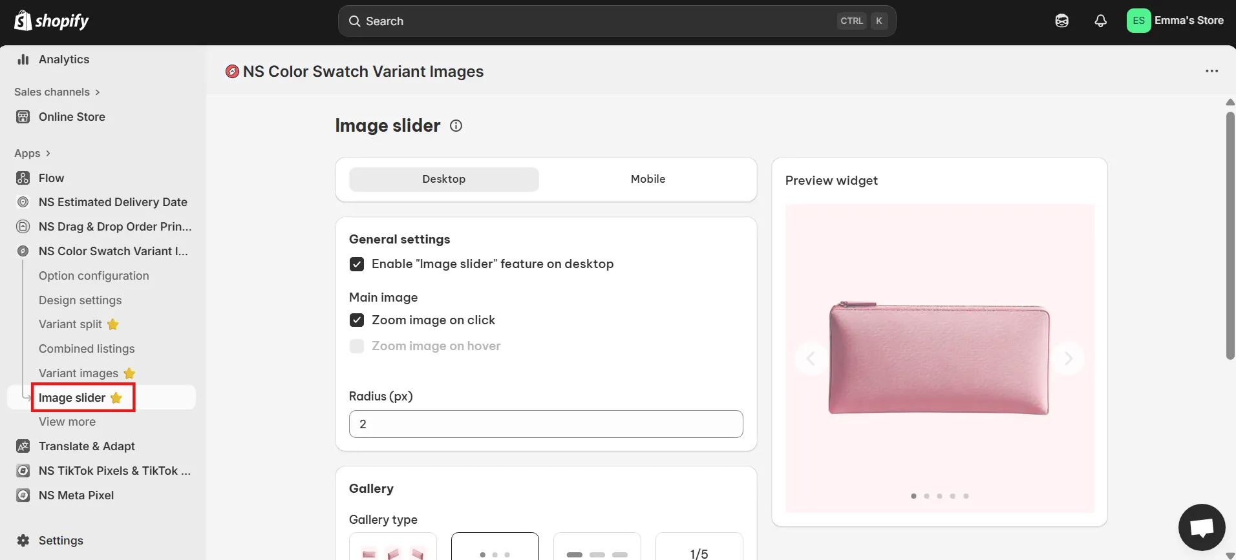Expand the Sales channels section

[x=57, y=92]
